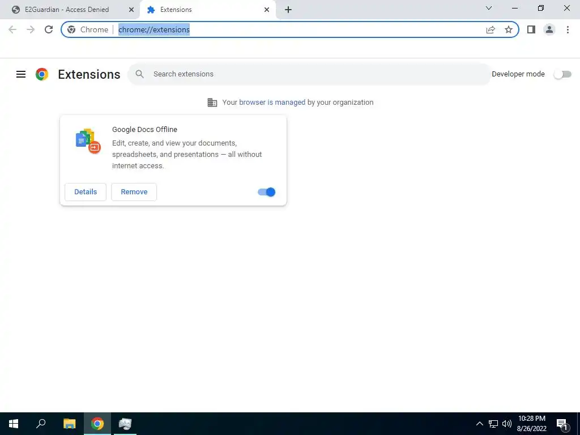
Task: Open the tab search chevron
Action: point(489,8)
